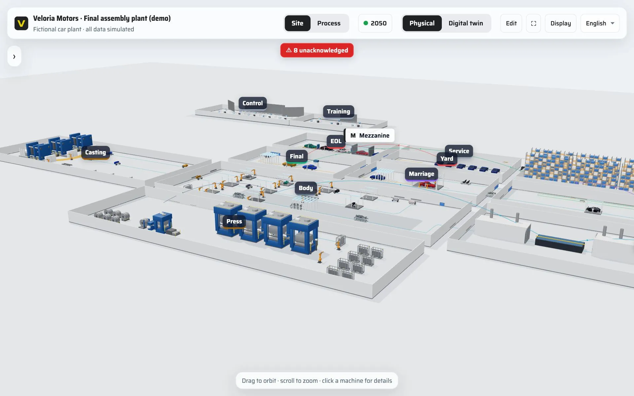The image size is (634, 396).
Task: Select the Training area marker
Action: [338, 112]
